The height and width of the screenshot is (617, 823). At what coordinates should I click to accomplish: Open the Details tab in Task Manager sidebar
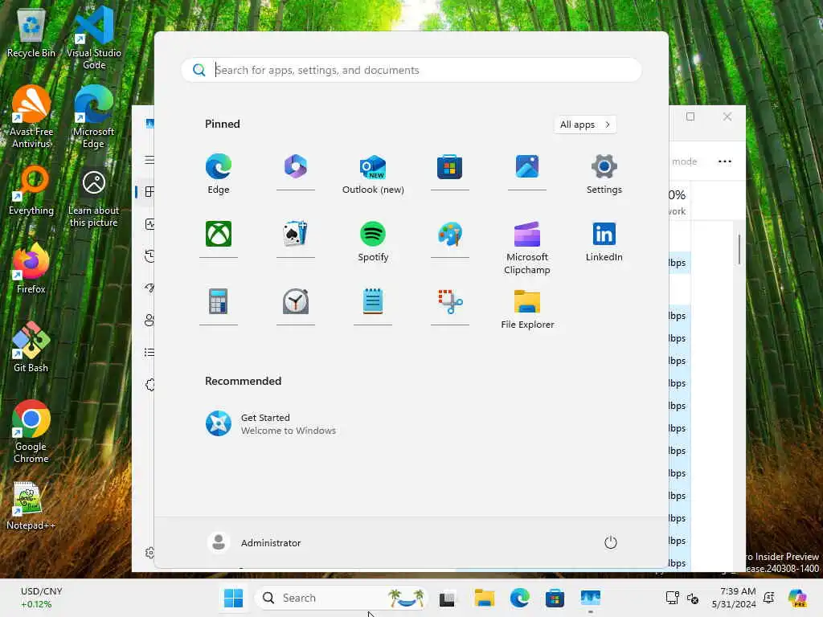pos(149,352)
